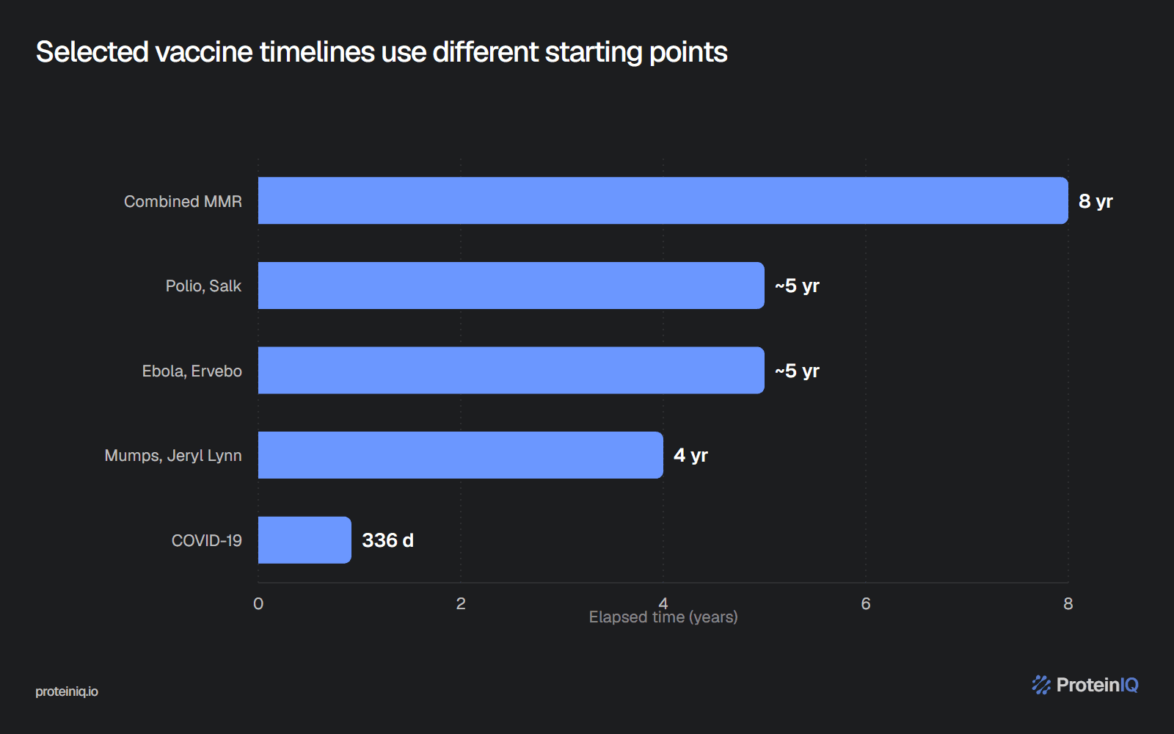Click the 336 d value label
This screenshot has width=1174, height=734.
(388, 540)
